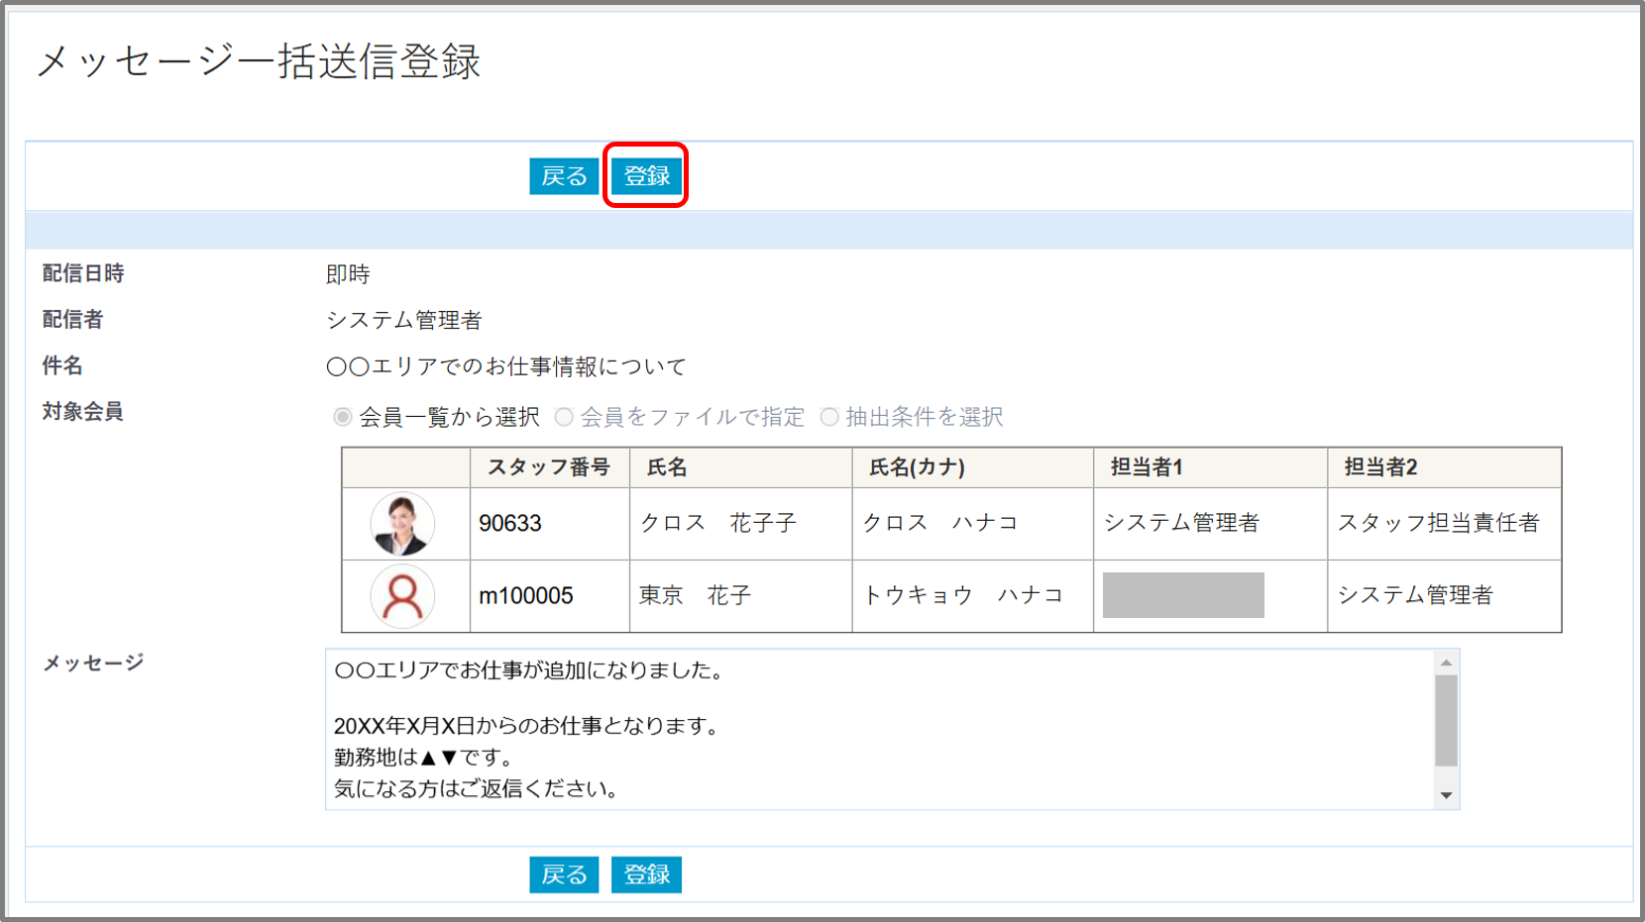Click システム管理者 in the 90633 row
This screenshot has width=1645, height=922.
click(1181, 523)
